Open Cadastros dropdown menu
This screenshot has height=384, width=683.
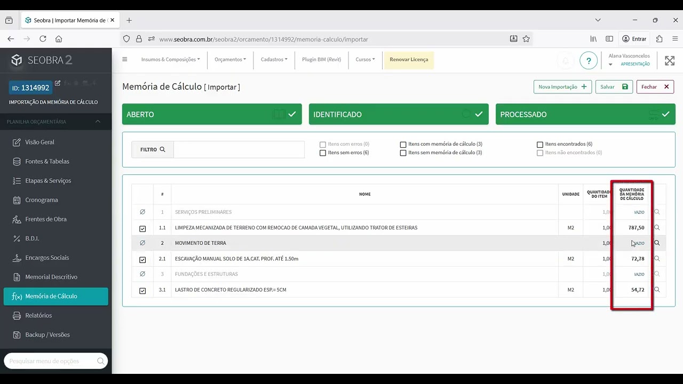[274, 60]
